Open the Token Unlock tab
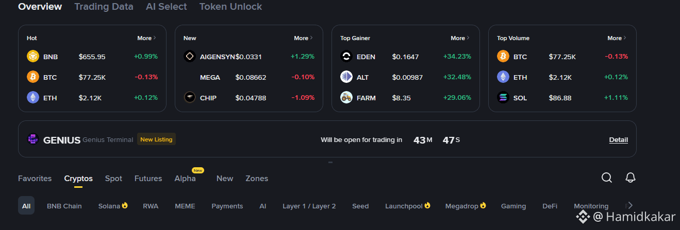The height and width of the screenshot is (230, 680). [x=230, y=7]
